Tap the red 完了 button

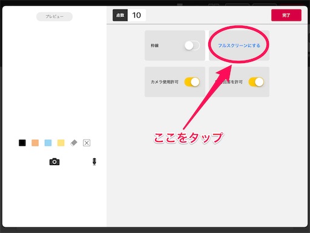(286, 15)
